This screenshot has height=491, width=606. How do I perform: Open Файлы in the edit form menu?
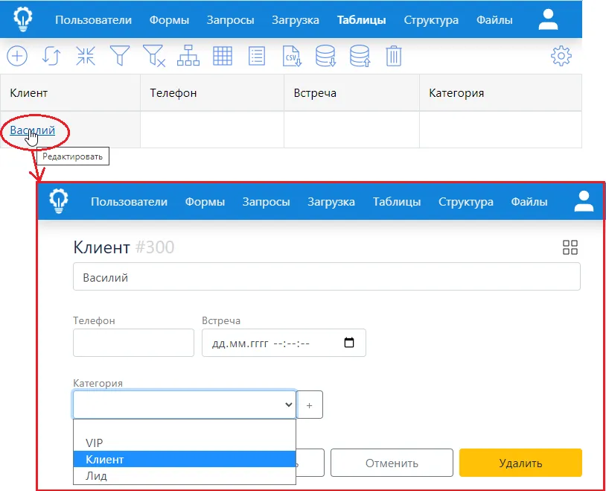(x=529, y=202)
